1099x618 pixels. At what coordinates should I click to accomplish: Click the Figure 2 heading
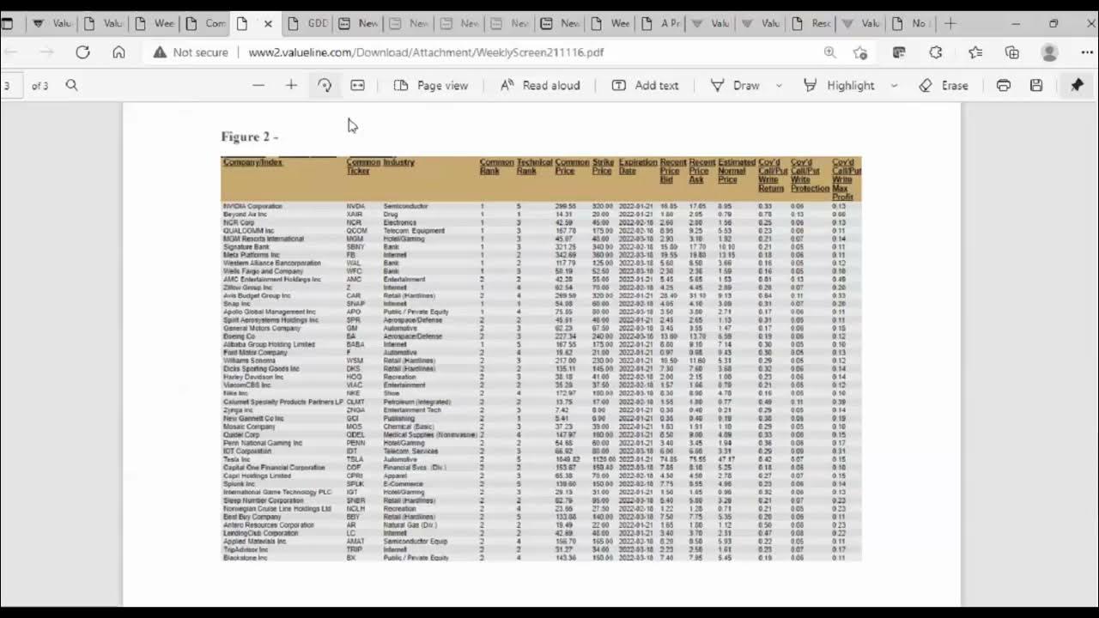click(x=250, y=136)
